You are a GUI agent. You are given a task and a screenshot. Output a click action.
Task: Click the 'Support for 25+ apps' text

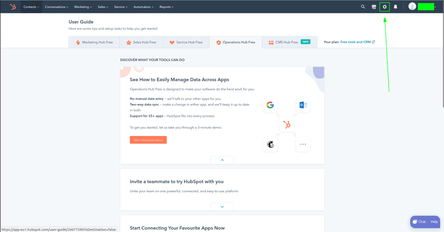pyautogui.click(x=147, y=116)
